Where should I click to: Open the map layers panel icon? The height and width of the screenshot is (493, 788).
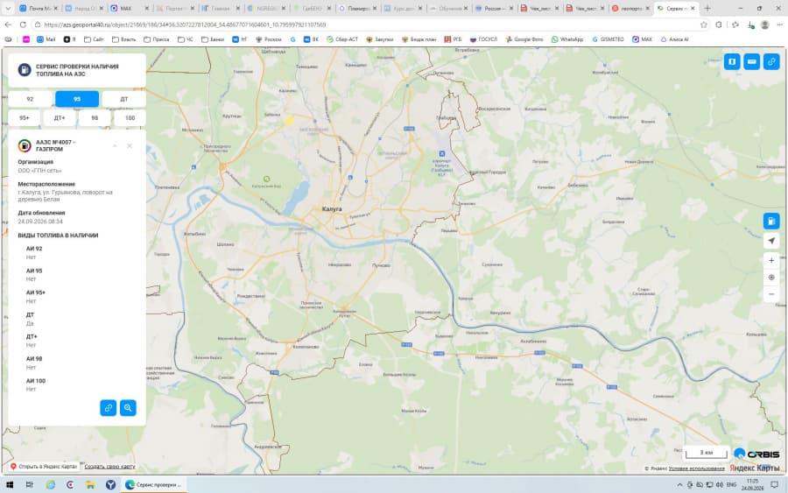pos(732,61)
